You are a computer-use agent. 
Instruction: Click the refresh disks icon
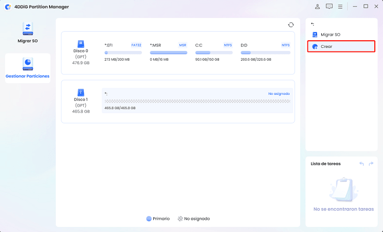point(291,25)
